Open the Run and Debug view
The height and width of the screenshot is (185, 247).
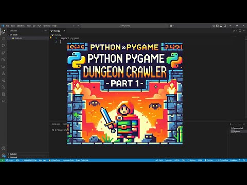pyautogui.click(x=4, y=52)
